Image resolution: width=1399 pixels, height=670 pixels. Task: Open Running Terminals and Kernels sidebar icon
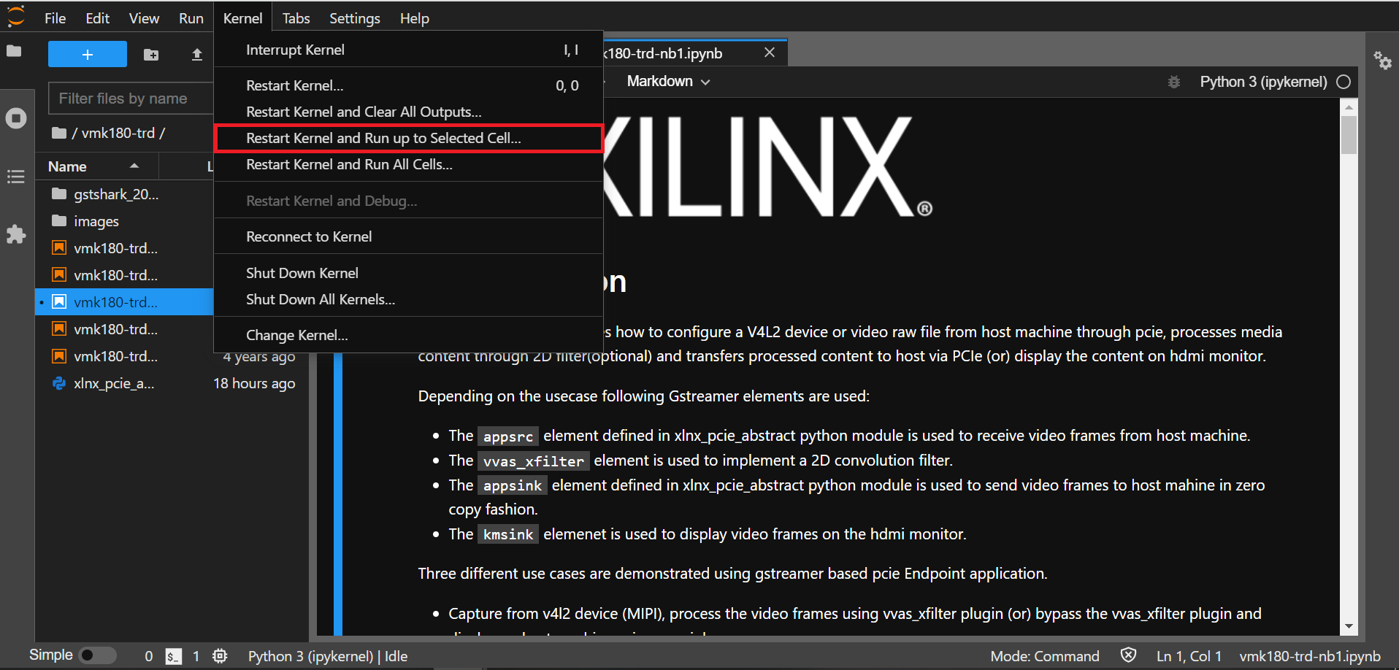coord(16,118)
